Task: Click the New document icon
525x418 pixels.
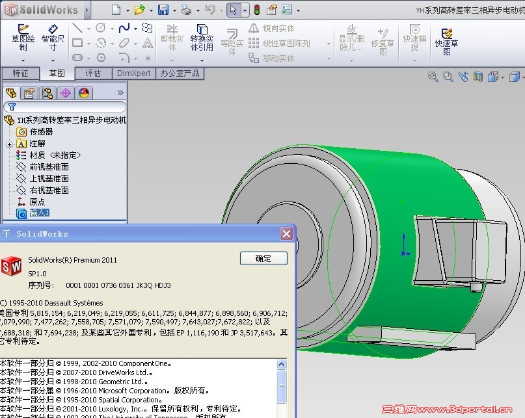Action: click(x=116, y=10)
